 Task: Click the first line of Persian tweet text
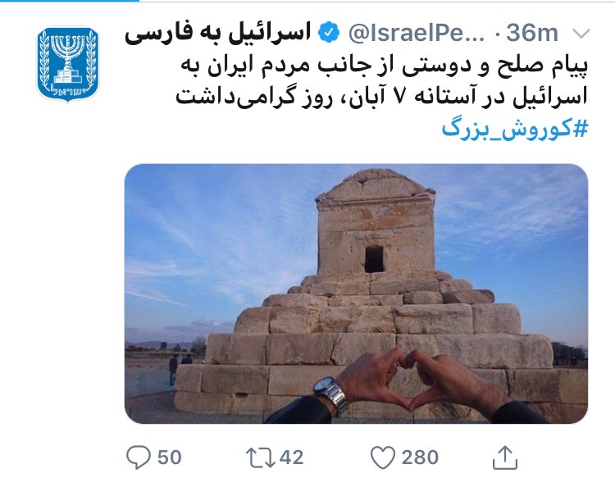(383, 66)
